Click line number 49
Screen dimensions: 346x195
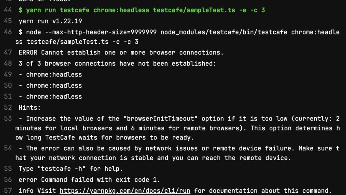coord(8,74)
